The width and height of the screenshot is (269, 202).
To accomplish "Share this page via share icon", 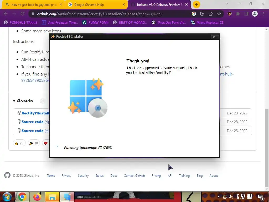I will pos(210,14).
